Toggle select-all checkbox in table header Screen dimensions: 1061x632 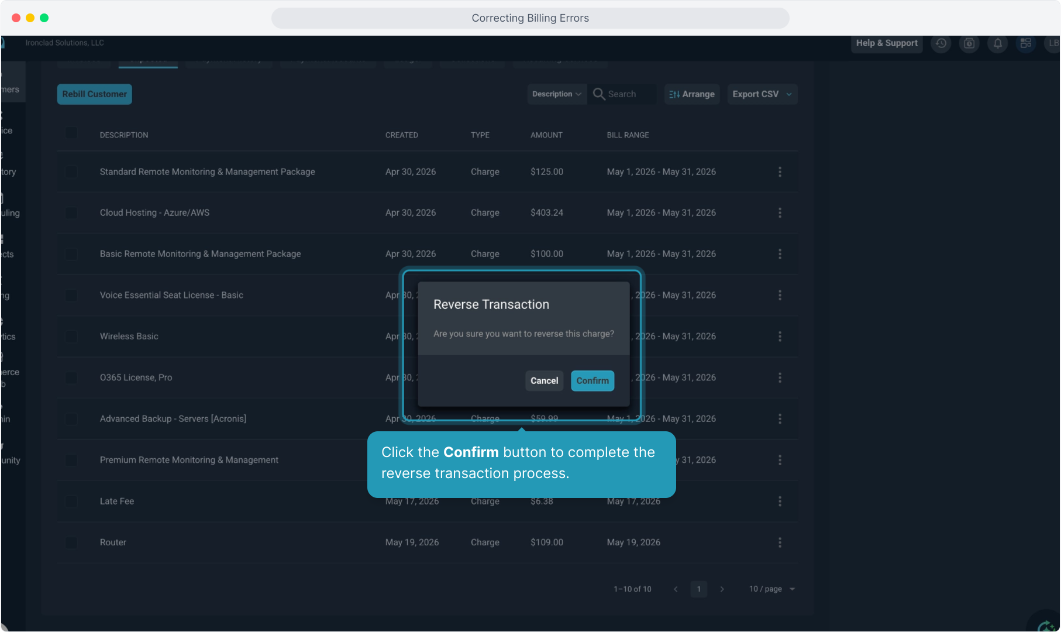(x=71, y=133)
